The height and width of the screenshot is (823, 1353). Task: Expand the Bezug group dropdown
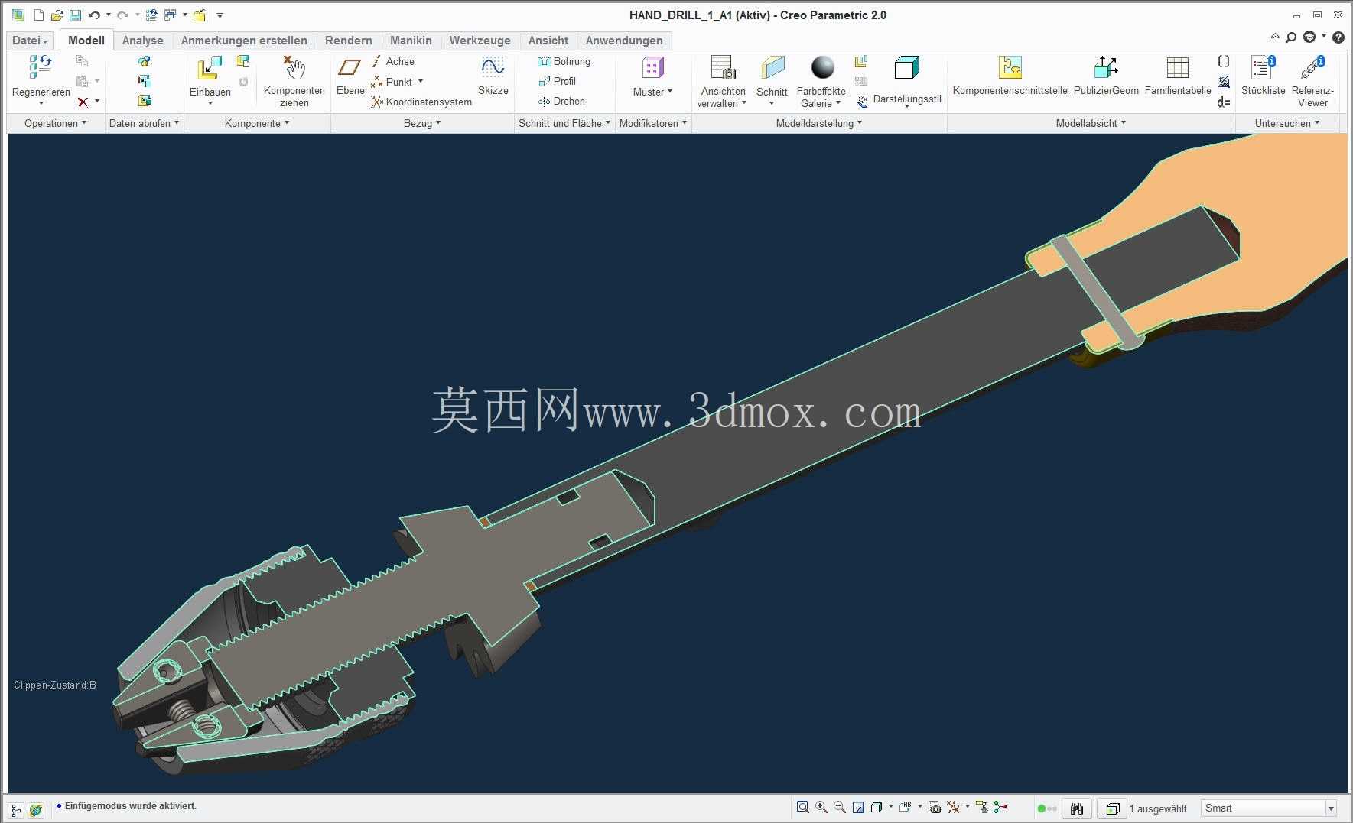tap(422, 123)
